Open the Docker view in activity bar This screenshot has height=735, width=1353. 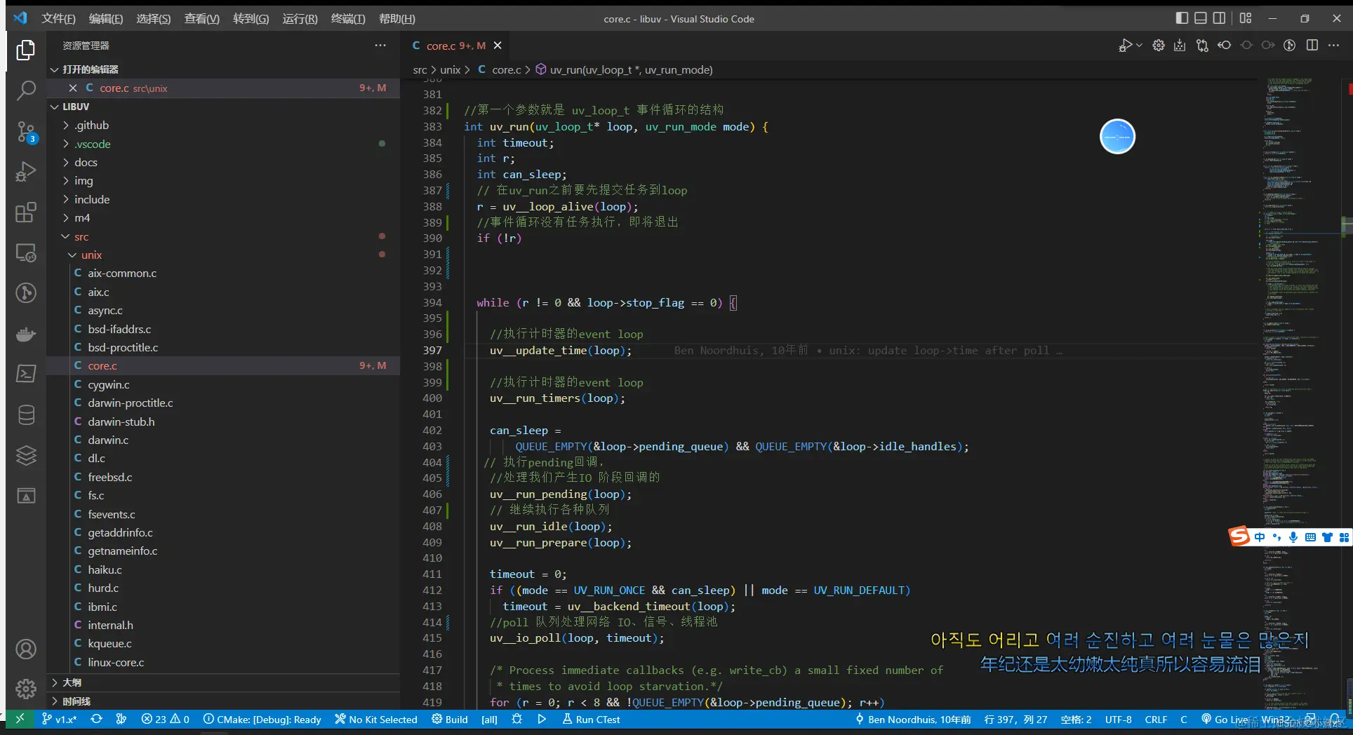tap(26, 334)
